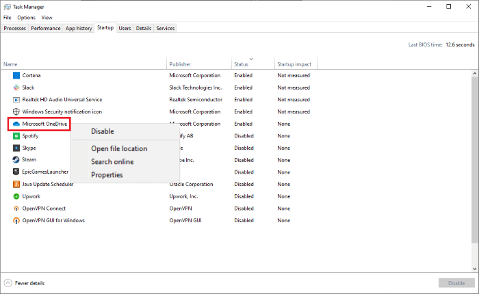Click Disabled status in Spotify row
This screenshot has width=479, height=294.
tap(244, 136)
